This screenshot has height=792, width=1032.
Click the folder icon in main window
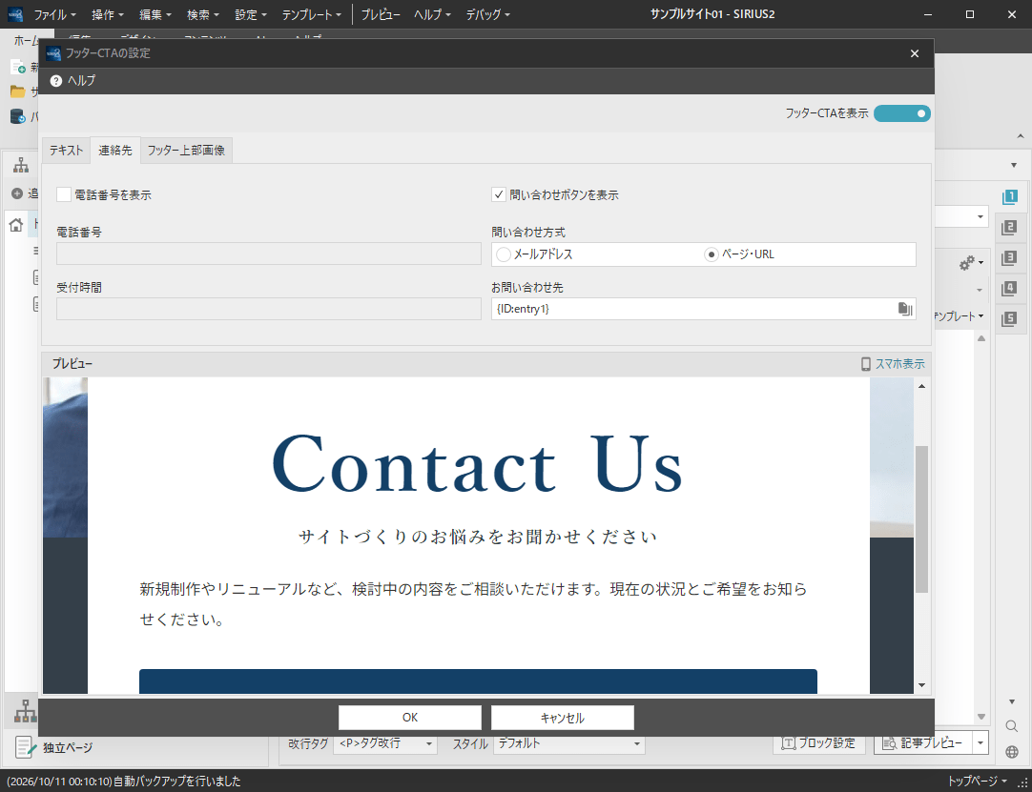18,91
